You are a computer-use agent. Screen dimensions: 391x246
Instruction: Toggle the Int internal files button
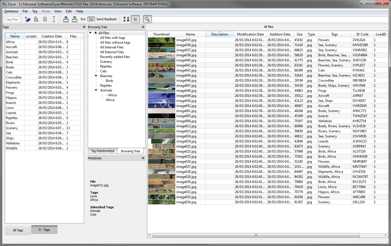(91, 19)
